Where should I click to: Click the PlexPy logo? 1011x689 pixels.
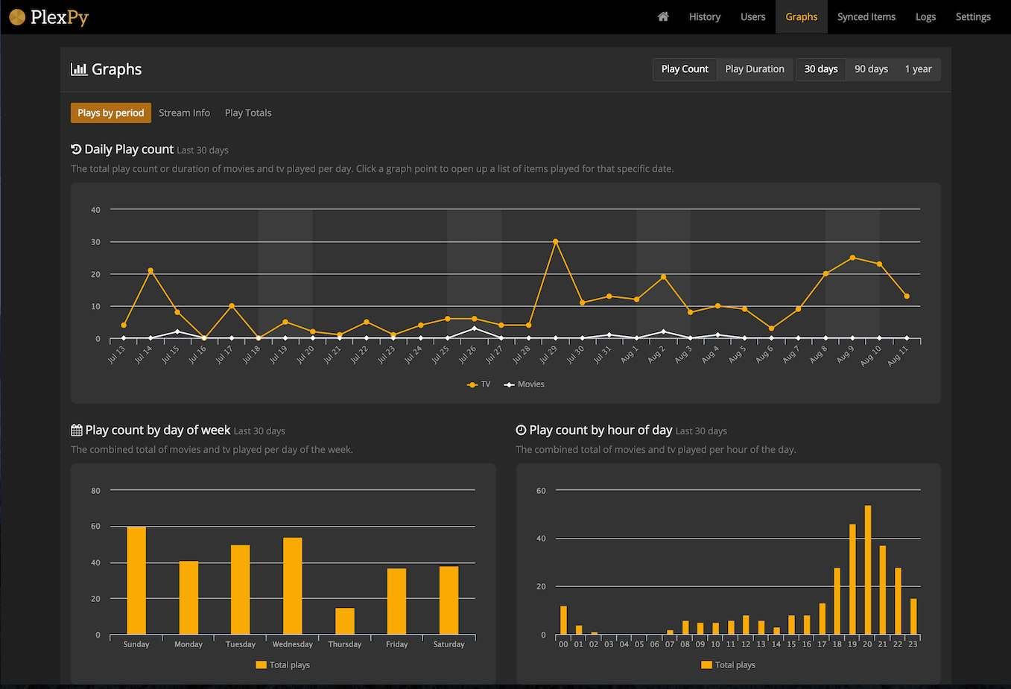pyautogui.click(x=49, y=16)
